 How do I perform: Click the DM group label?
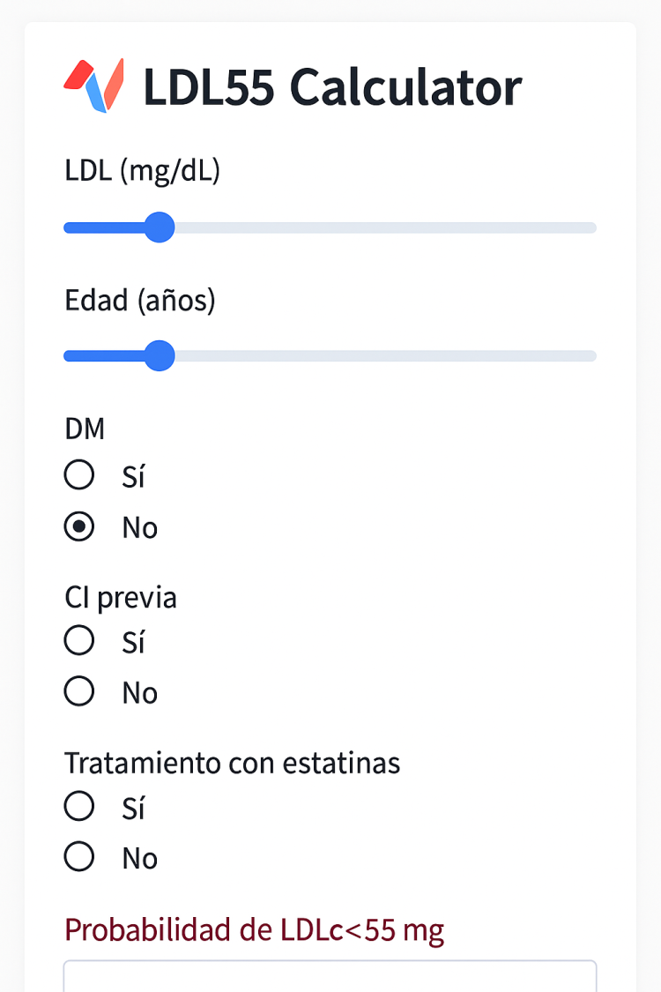point(85,429)
